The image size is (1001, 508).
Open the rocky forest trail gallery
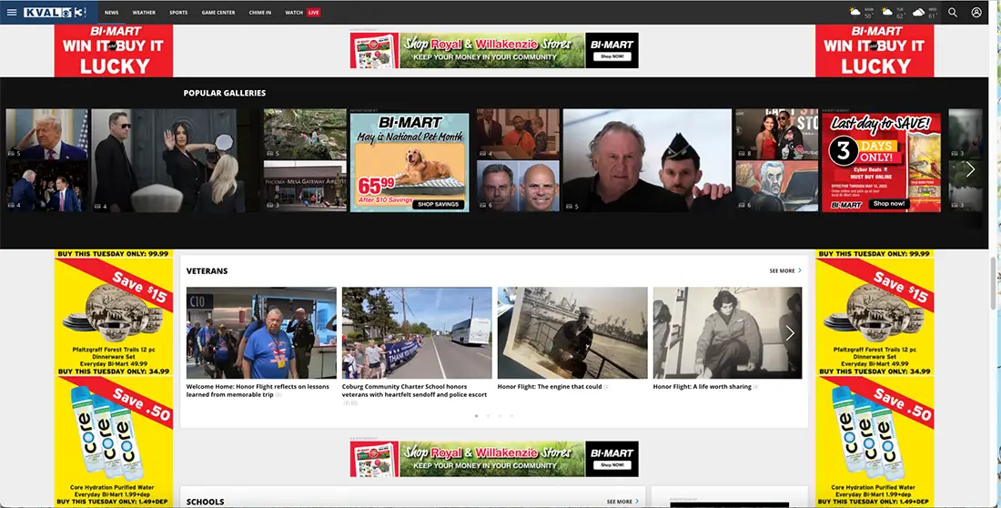click(x=305, y=134)
